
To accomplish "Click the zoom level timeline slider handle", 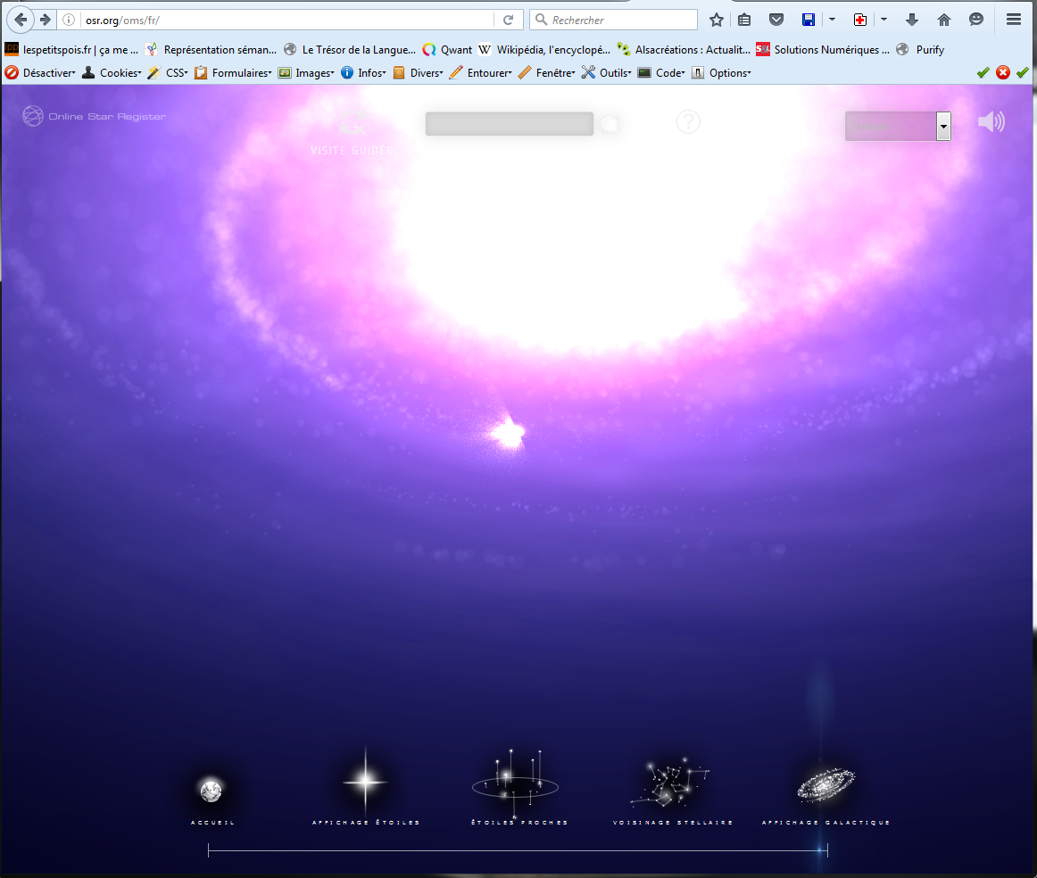I will pos(820,851).
